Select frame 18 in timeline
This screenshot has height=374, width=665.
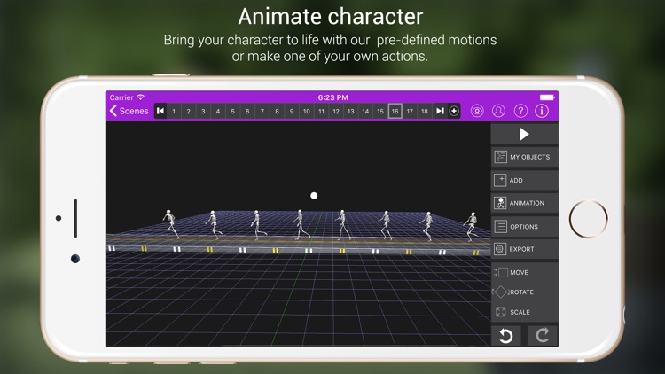[425, 111]
